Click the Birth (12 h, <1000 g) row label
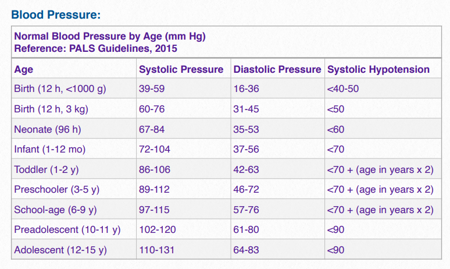The image size is (450, 269). click(x=60, y=89)
